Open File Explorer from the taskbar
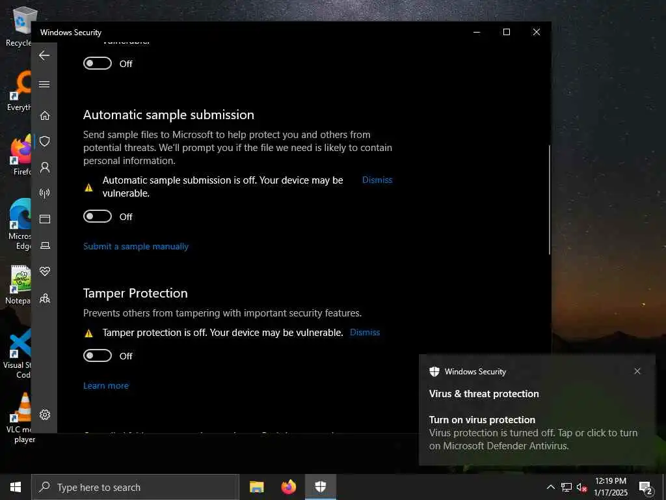Image resolution: width=666 pixels, height=500 pixels. point(256,487)
